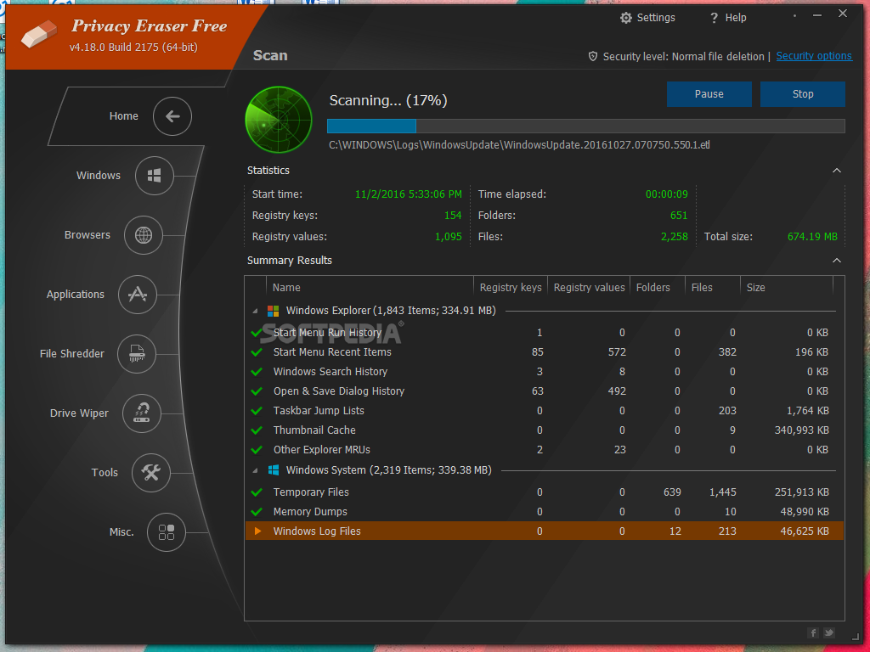Click green checkmark beside Temporary Files
This screenshot has height=652, width=870.
tap(257, 492)
